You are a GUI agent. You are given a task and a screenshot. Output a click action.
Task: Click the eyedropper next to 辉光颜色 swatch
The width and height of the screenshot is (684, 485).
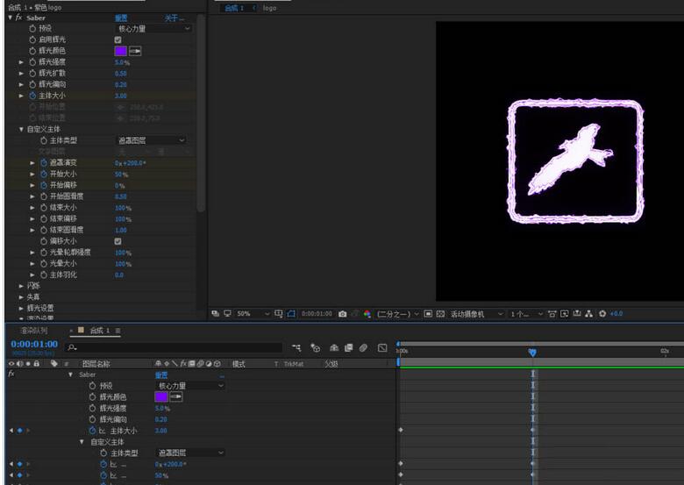tap(136, 51)
